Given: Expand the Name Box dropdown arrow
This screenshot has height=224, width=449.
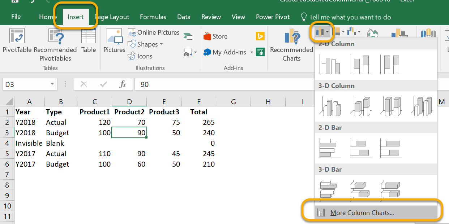Looking at the screenshot, I should click(52, 84).
